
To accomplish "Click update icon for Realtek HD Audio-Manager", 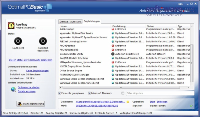I will coord(113,75).
